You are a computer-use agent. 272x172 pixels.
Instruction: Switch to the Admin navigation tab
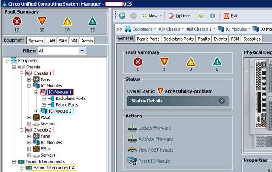tap(87, 41)
